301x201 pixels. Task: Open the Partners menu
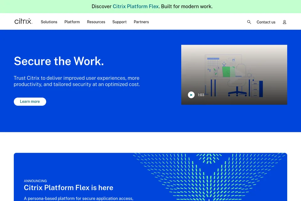(141, 22)
